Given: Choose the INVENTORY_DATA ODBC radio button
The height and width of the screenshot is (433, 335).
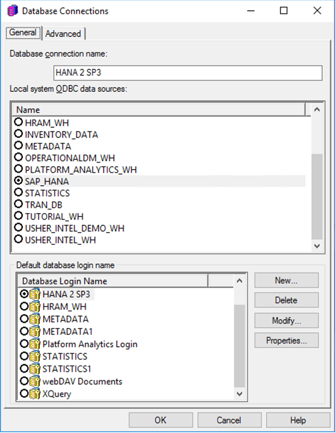Looking at the screenshot, I should click(18, 134).
